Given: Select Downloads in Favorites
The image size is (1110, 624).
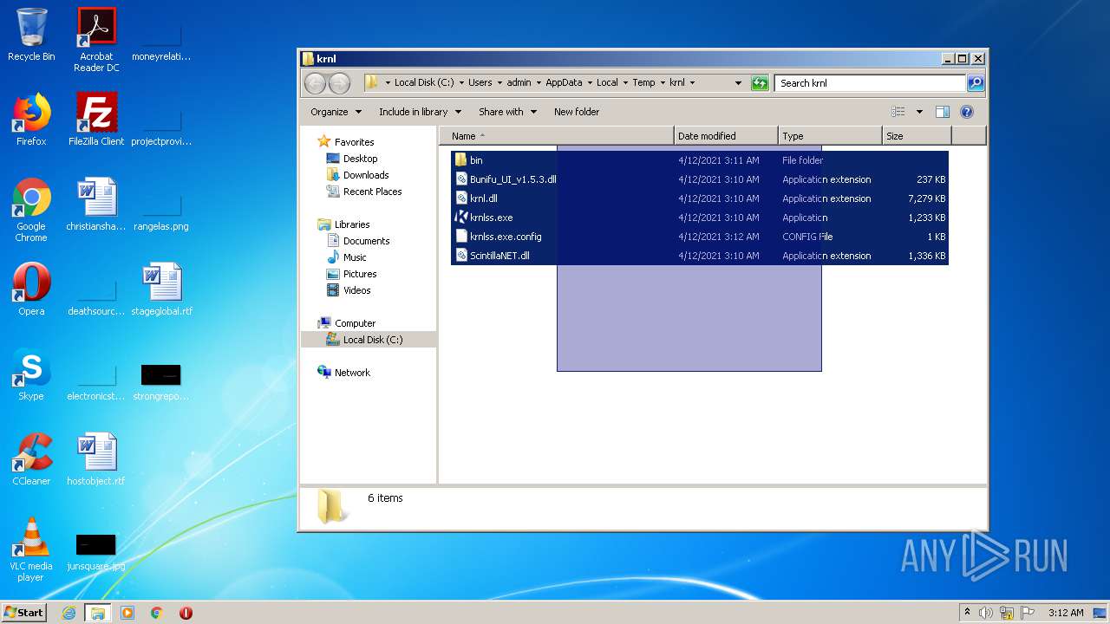Looking at the screenshot, I should click(x=365, y=175).
